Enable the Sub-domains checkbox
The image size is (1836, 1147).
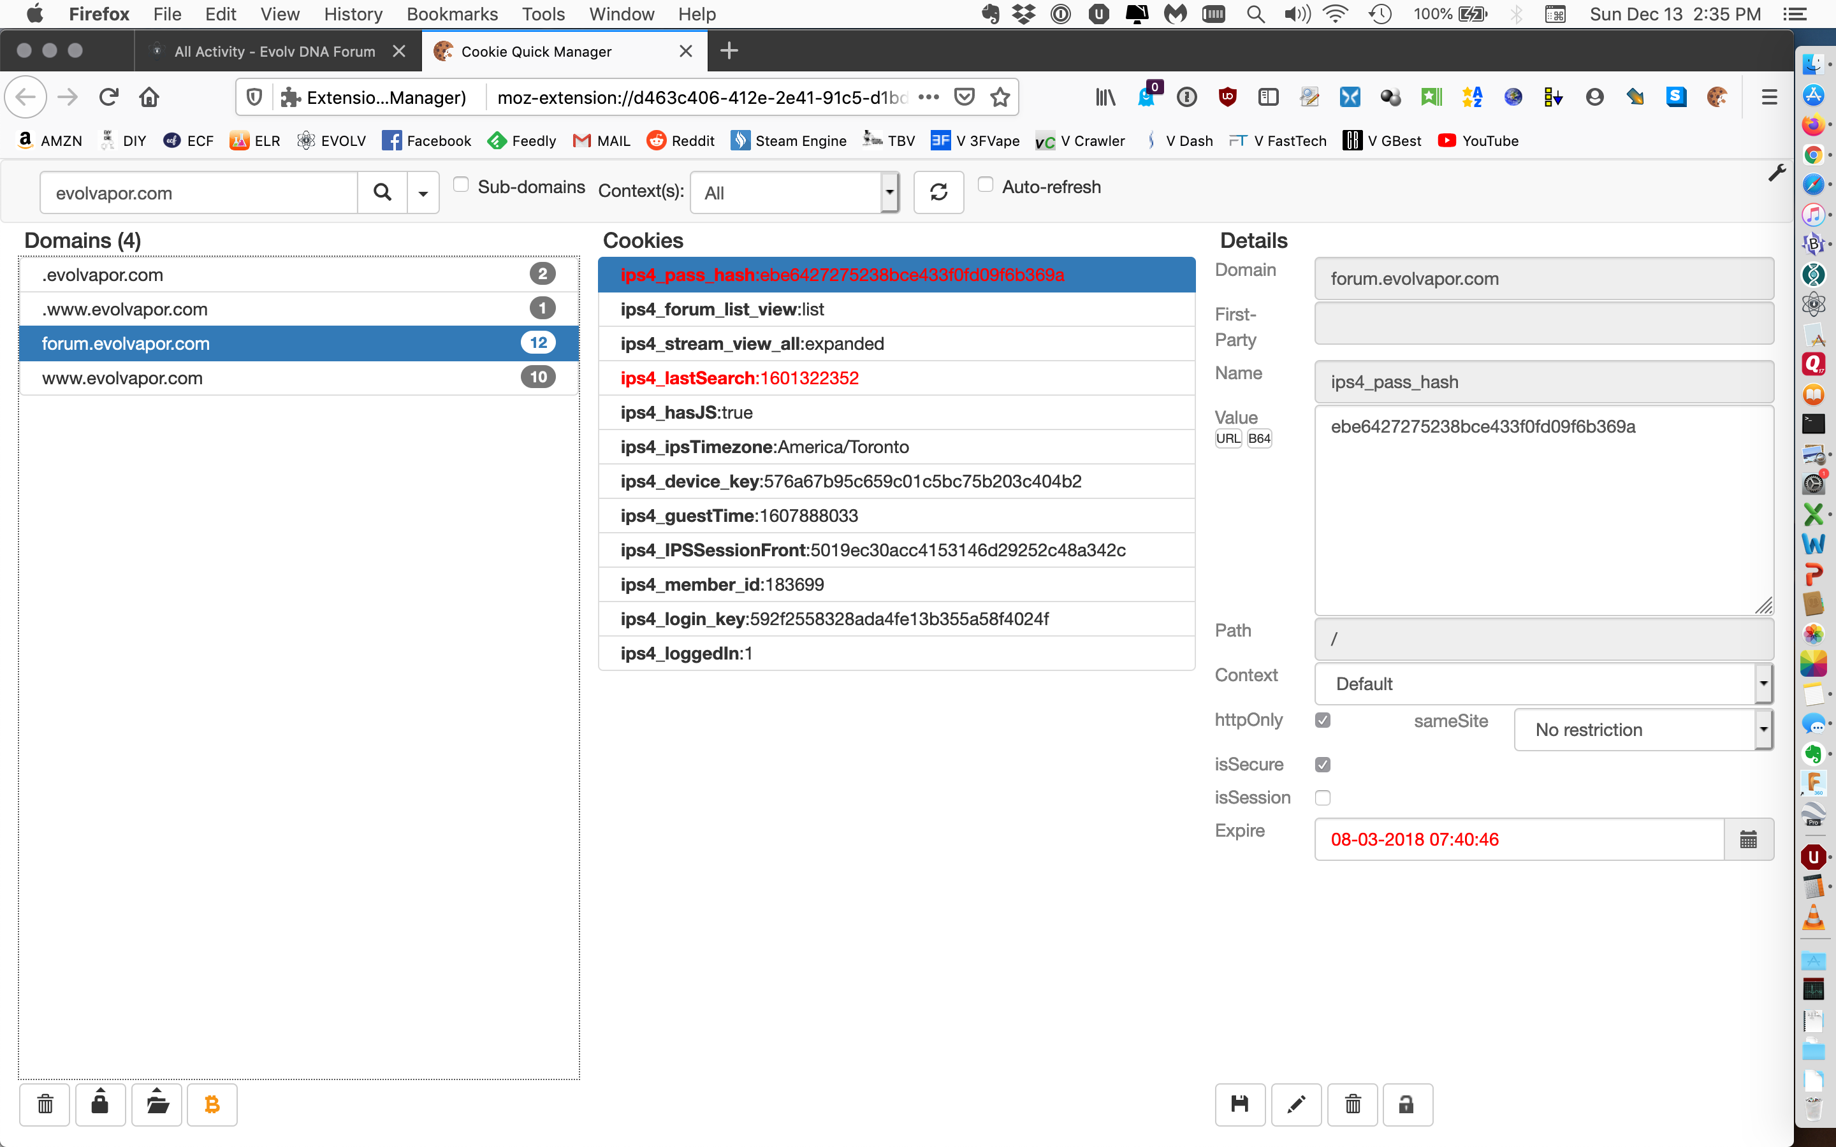460,185
